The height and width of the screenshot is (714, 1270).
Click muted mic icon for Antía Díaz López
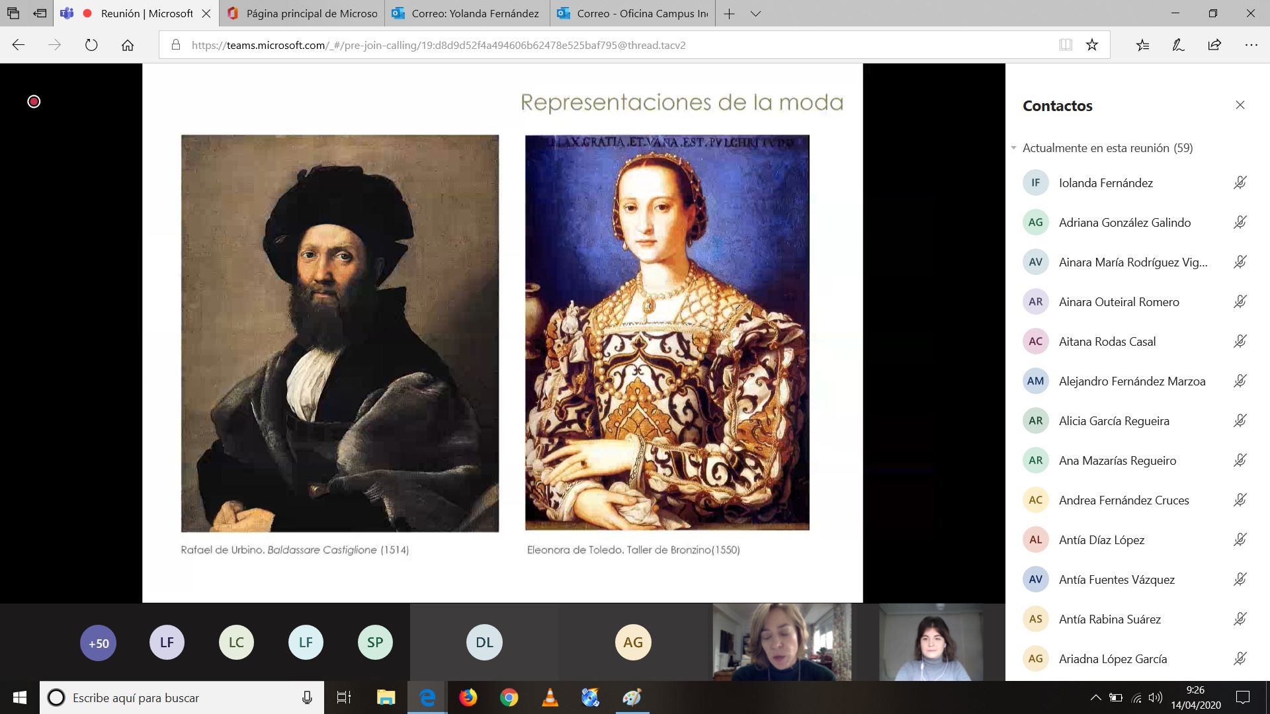tap(1240, 539)
